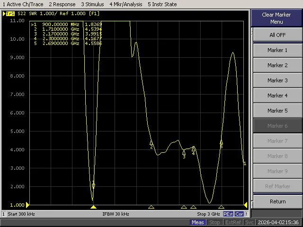Screen dimensions: 303x227
Task: Click marker 4 triangle on the frequency axis
Action: [193, 207]
